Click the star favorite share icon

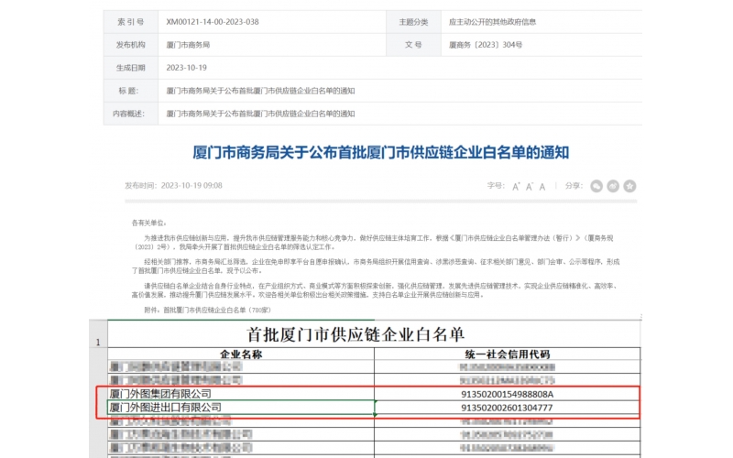pyautogui.click(x=629, y=186)
